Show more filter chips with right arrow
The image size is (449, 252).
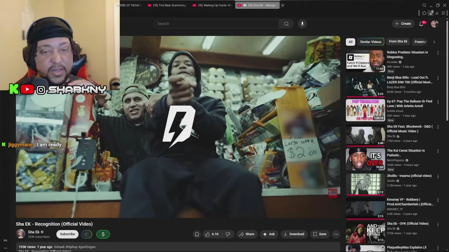434,42
